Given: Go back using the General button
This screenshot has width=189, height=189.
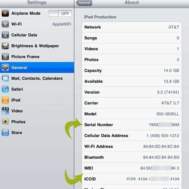Looking at the screenshot, I should (84, 3).
